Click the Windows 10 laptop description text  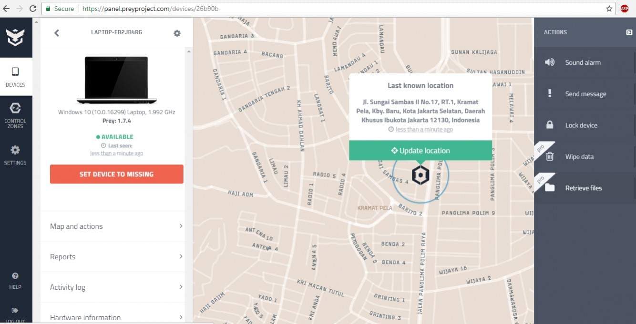pyautogui.click(x=117, y=112)
